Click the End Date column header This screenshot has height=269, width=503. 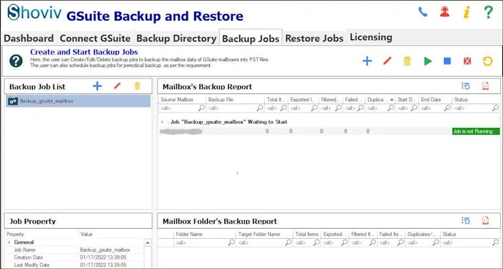click(x=435, y=99)
